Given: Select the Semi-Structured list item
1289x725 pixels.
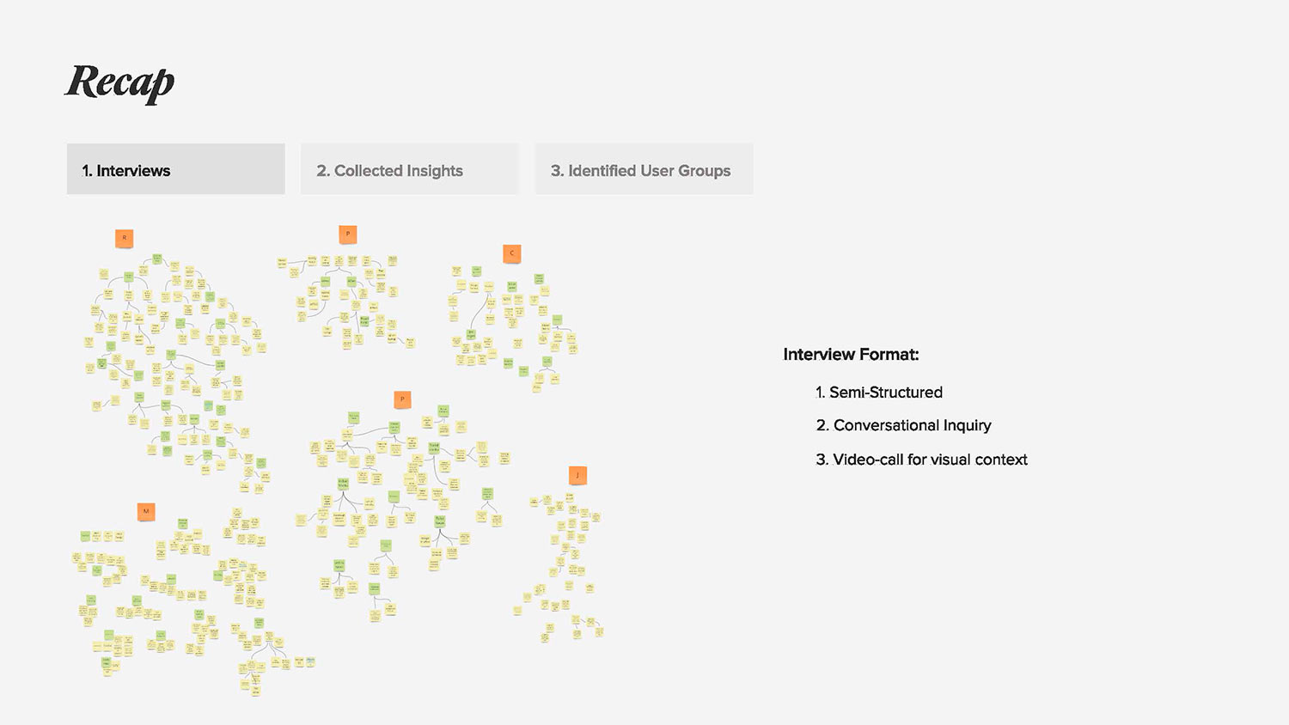Looking at the screenshot, I should click(879, 393).
